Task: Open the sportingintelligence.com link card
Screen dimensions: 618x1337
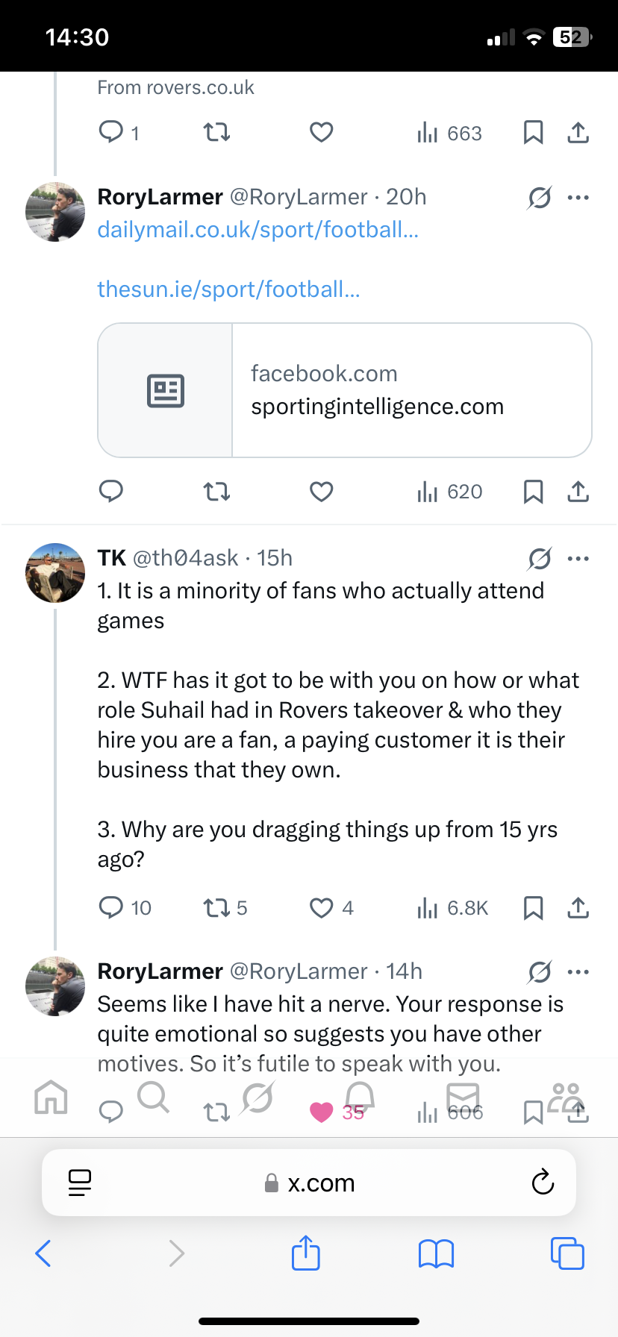Action: click(x=344, y=390)
